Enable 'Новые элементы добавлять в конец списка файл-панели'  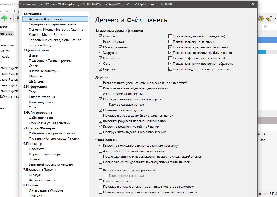101,162
